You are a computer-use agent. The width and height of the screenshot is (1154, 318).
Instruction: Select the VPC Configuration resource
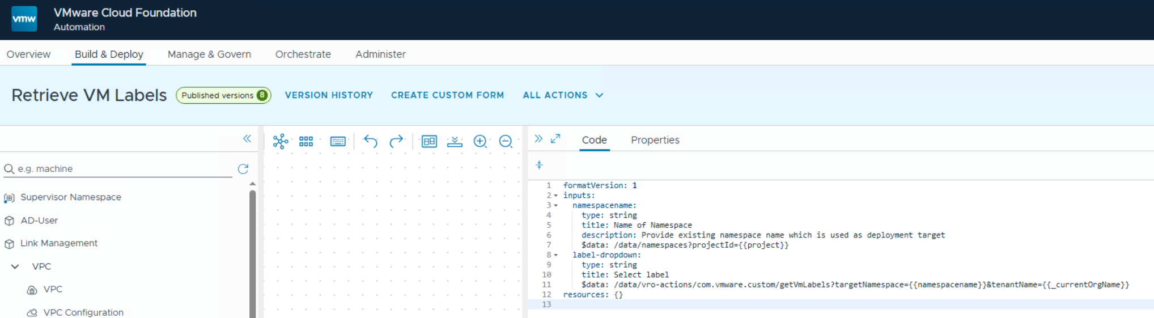click(83, 312)
